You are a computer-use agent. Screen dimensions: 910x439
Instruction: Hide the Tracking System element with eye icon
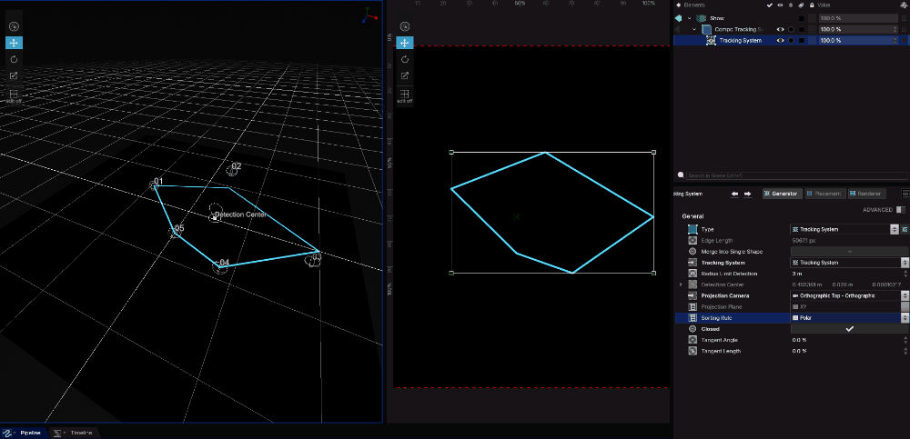tap(781, 41)
